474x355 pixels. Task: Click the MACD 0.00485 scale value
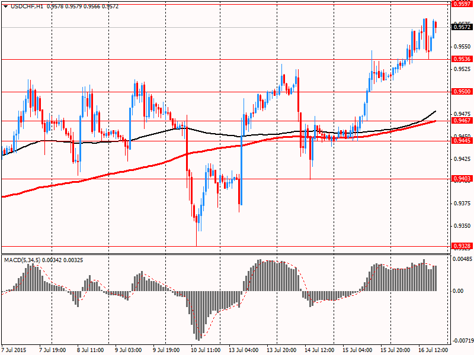462,259
